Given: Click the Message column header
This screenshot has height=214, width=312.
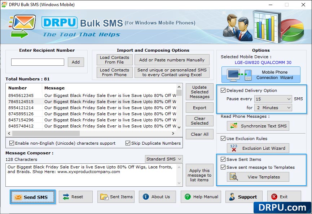Looking at the screenshot, I should [x=109, y=88].
